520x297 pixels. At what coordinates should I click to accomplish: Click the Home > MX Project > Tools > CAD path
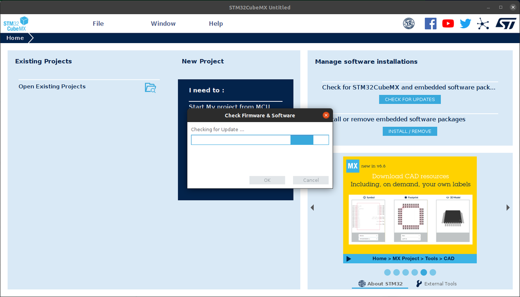point(413,259)
